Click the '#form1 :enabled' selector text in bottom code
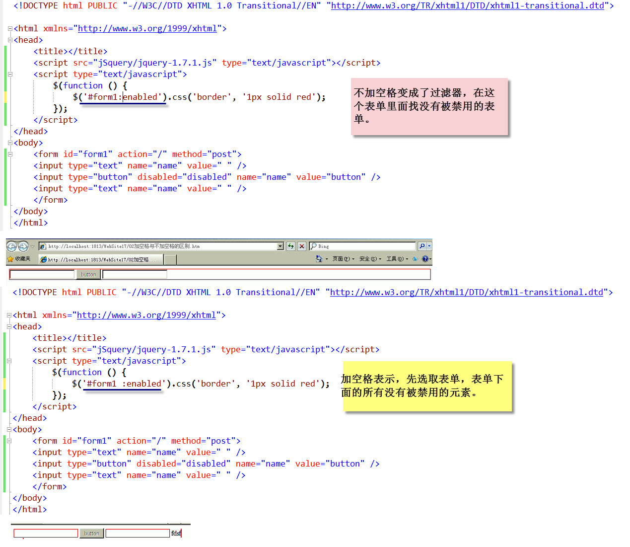This screenshot has width=630, height=547. pos(124,384)
